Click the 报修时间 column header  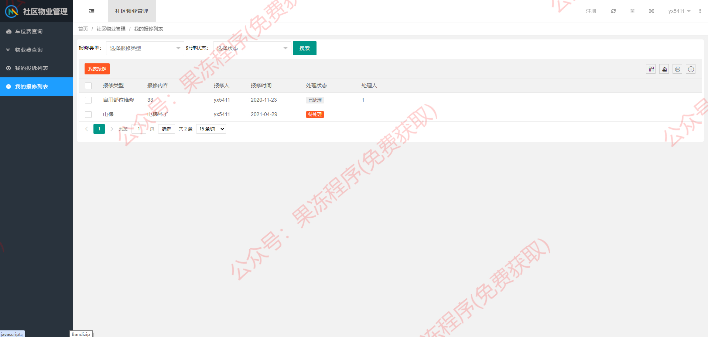pyautogui.click(x=261, y=85)
